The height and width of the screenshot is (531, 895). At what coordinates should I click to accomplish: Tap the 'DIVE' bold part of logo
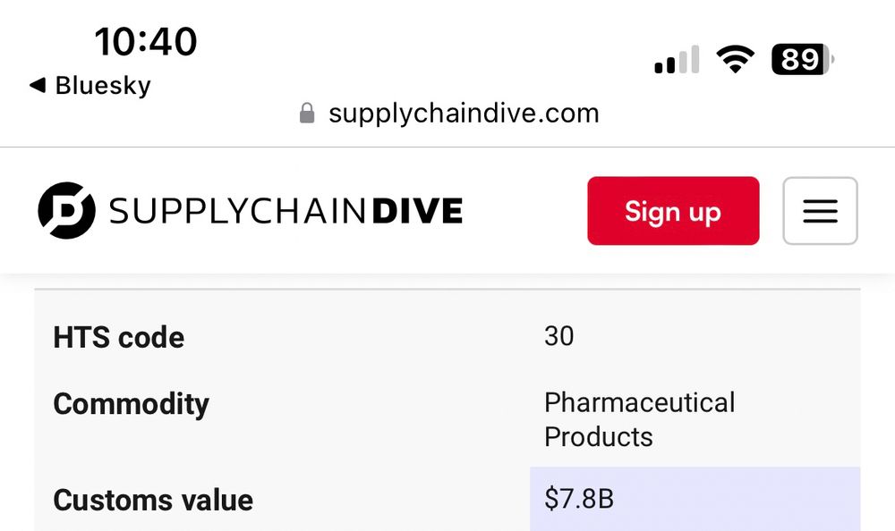(417, 210)
